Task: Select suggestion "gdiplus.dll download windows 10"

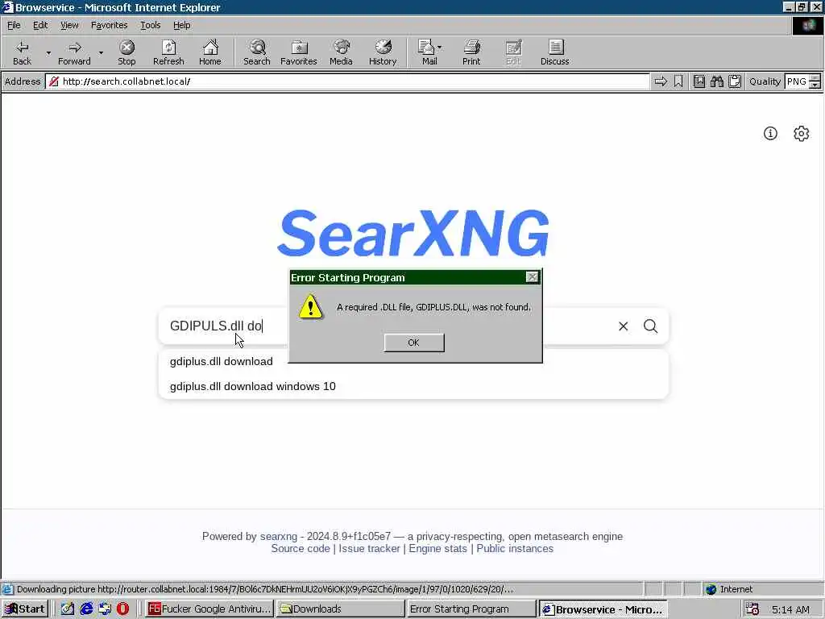Action: pyautogui.click(x=252, y=386)
